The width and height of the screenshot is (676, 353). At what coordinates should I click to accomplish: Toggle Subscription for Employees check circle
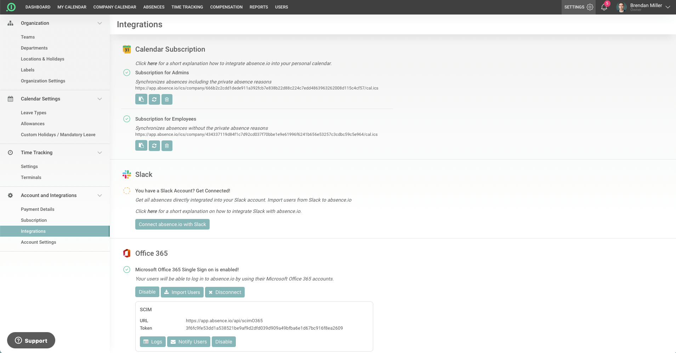[127, 119]
